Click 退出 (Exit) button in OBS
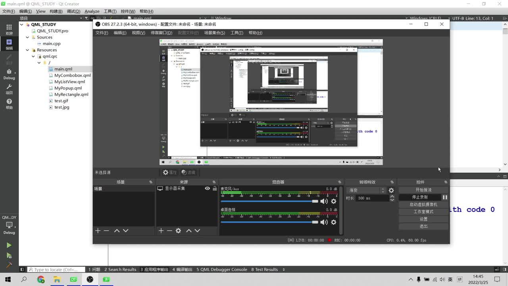This screenshot has height=286, width=508. pos(423,226)
